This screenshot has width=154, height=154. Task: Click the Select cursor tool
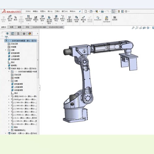click(113, 11)
